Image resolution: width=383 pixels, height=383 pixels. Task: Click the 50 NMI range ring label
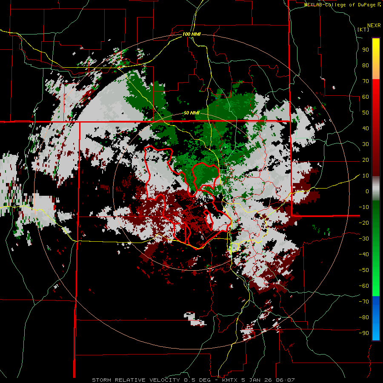tap(191, 113)
